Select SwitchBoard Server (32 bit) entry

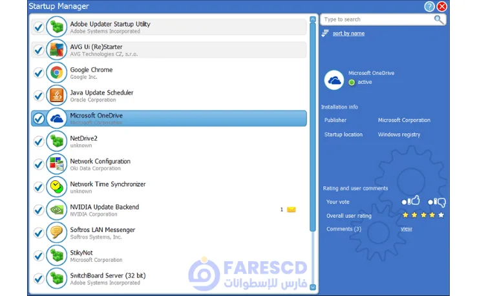point(108,275)
